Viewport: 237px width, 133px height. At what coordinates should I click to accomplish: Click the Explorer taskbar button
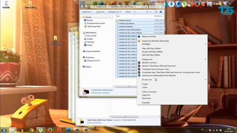pyautogui.click(x=13, y=130)
